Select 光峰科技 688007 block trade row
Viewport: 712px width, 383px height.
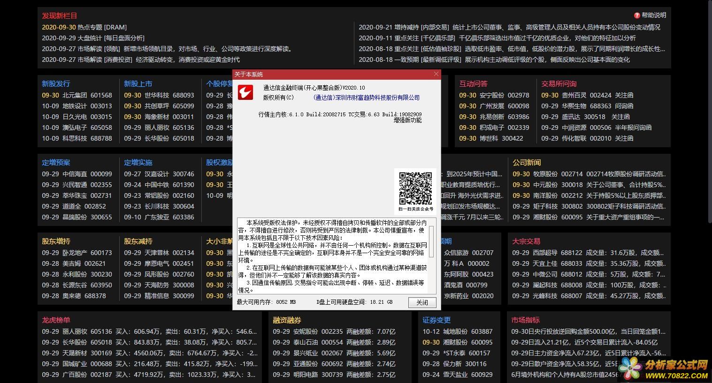tap(589, 296)
